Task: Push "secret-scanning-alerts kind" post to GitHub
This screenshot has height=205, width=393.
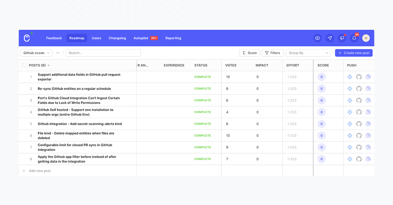Action: pos(359,124)
